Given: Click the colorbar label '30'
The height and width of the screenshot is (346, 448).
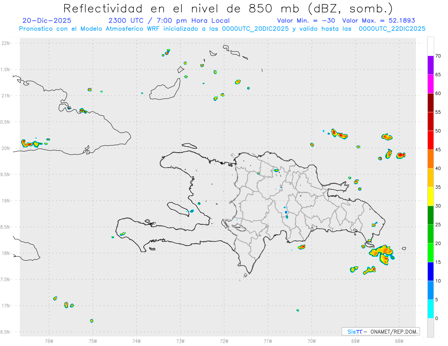Looking at the screenshot, I should point(438,206).
